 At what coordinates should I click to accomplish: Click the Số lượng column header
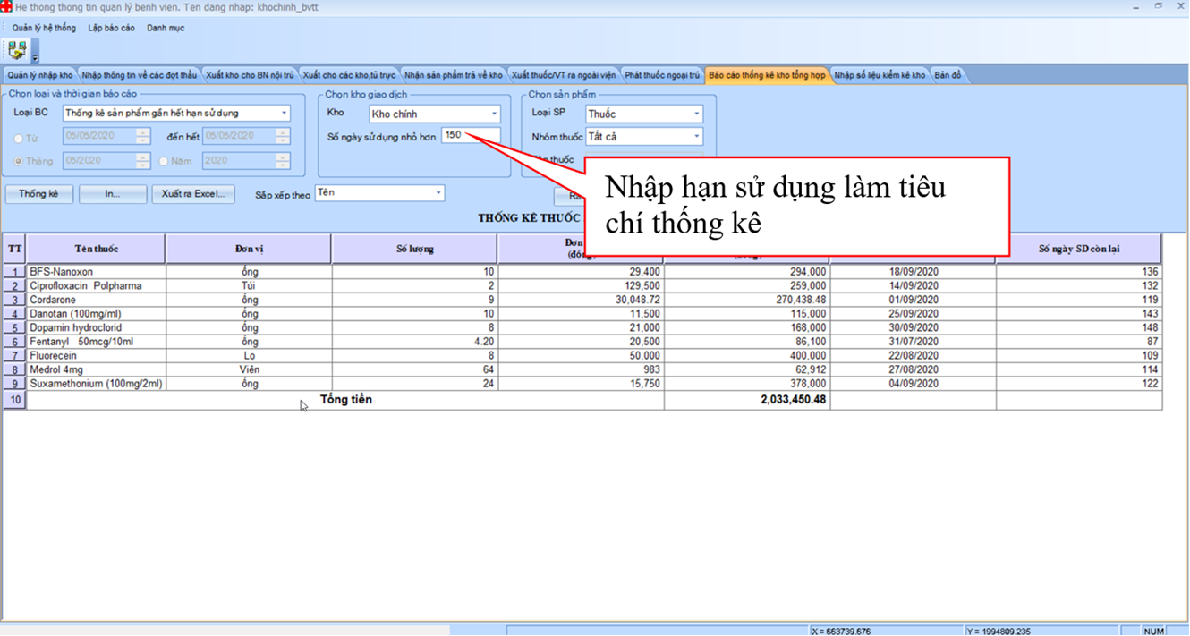[414, 249]
